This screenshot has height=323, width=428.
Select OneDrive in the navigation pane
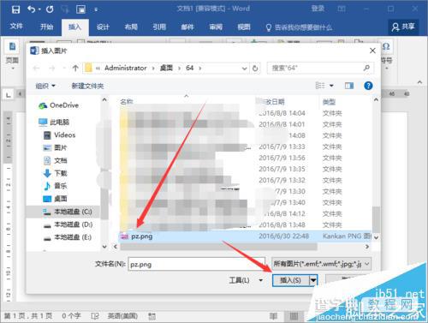59,105
